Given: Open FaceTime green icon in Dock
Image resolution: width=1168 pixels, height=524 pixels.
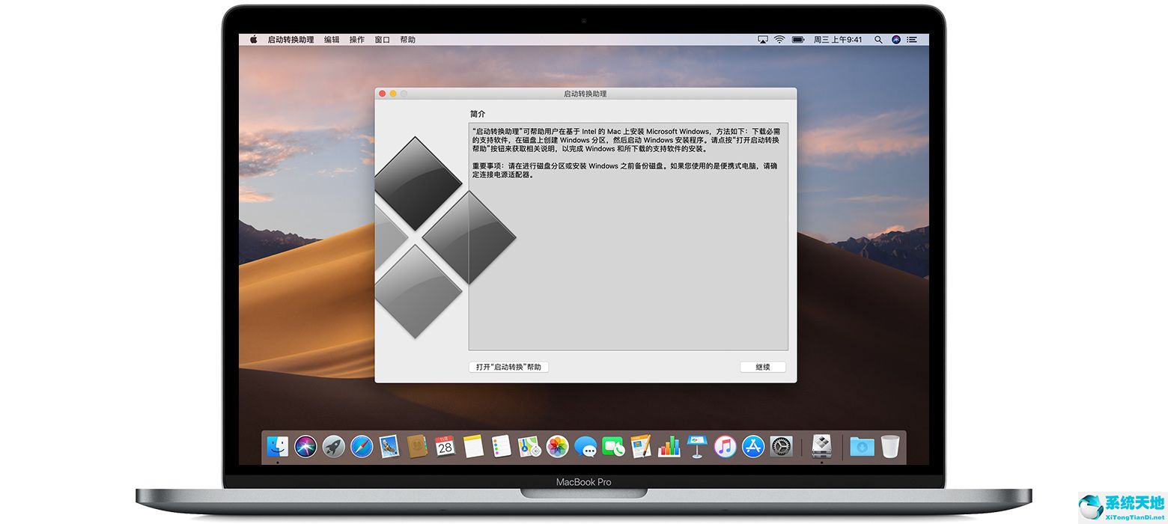Looking at the screenshot, I should pos(613,447).
